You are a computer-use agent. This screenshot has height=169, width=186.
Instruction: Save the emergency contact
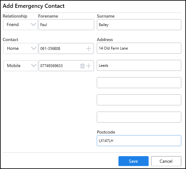tap(134, 161)
